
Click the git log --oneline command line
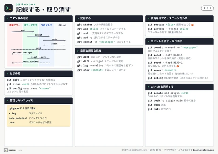pos(105,66)
